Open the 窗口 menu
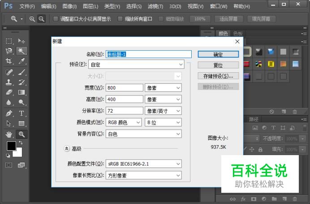310x204 pixels. [x=219, y=7]
